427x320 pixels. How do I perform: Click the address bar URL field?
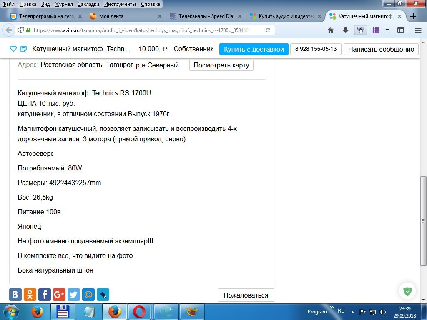tap(141, 30)
